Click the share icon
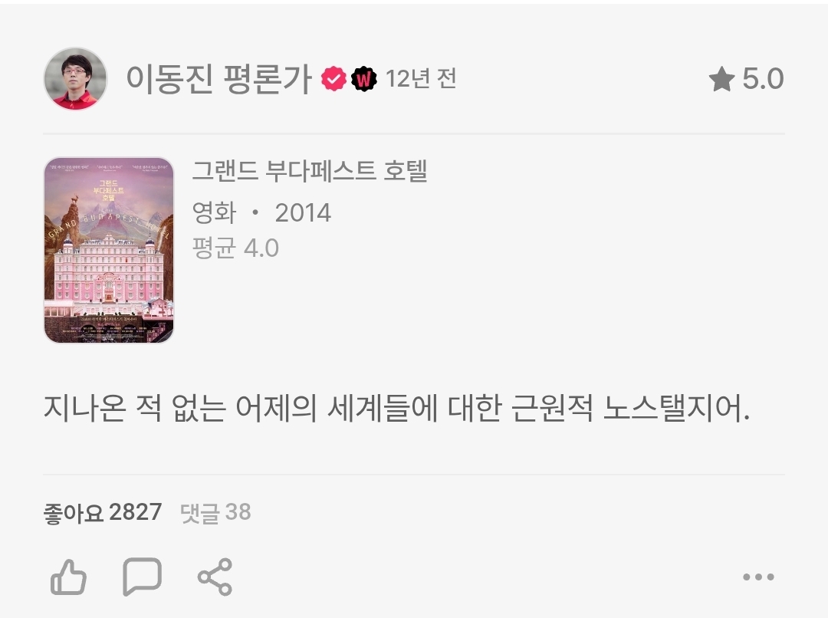Image resolution: width=828 pixels, height=618 pixels. pyautogui.click(x=215, y=577)
